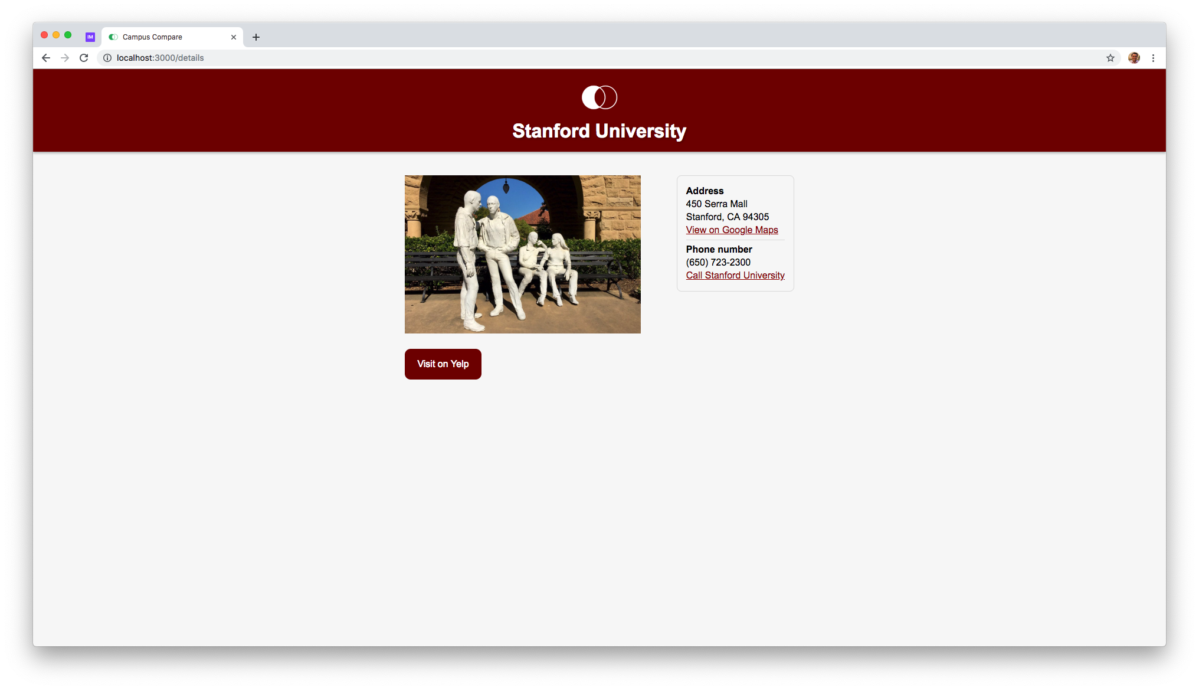This screenshot has height=690, width=1199.
Task: Open the Chrome profile avatar
Action: (x=1134, y=58)
